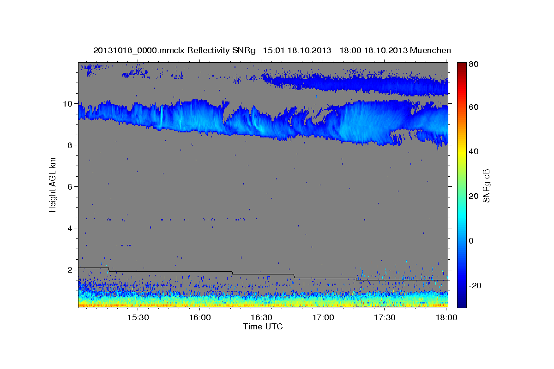Click the plot title text

[x=272, y=50]
